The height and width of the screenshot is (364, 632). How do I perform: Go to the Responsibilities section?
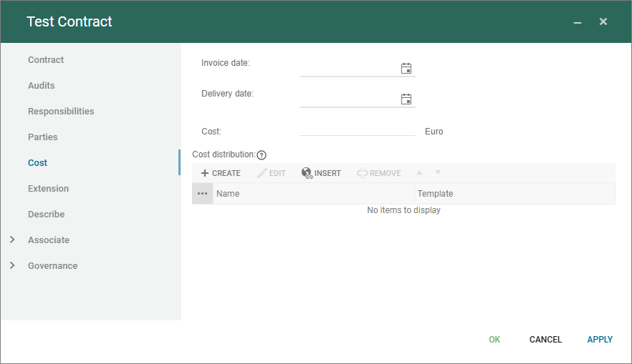[61, 112]
